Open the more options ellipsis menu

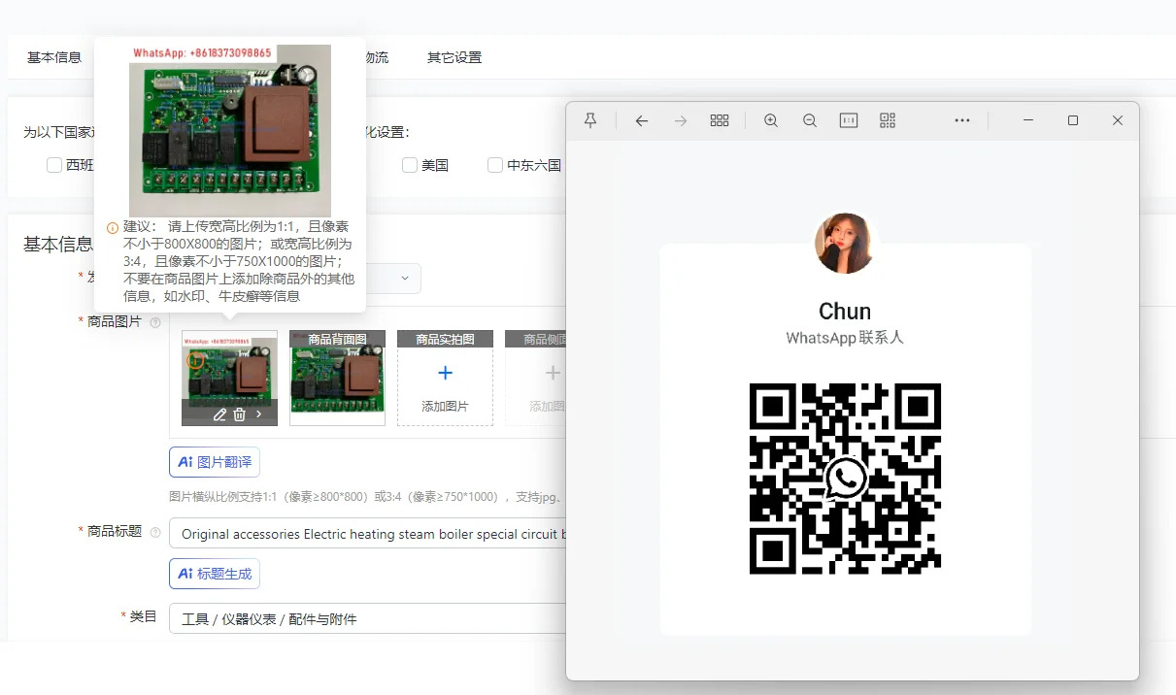(x=962, y=120)
